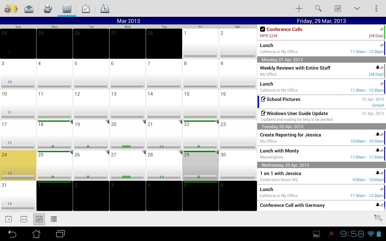Screen dimensions: 386x241
Task: Switch to agenda list view tab
Action: pyautogui.click(x=54, y=219)
